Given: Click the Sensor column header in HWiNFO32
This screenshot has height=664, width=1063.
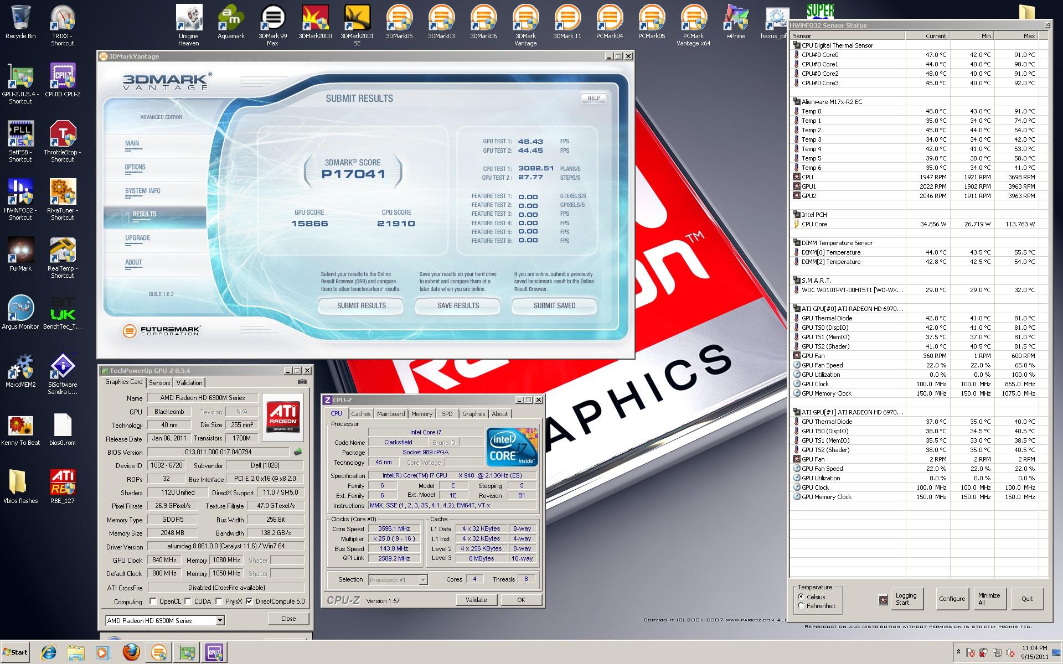Looking at the screenshot, I should (848, 35).
